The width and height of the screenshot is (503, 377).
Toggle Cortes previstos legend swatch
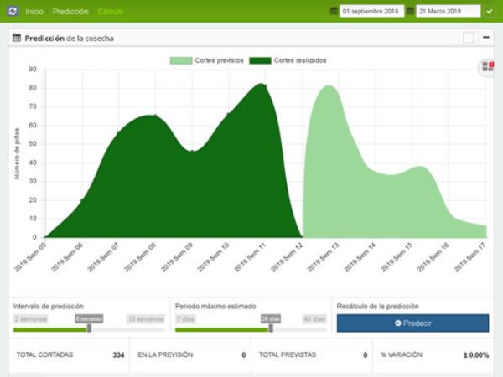pos(181,60)
